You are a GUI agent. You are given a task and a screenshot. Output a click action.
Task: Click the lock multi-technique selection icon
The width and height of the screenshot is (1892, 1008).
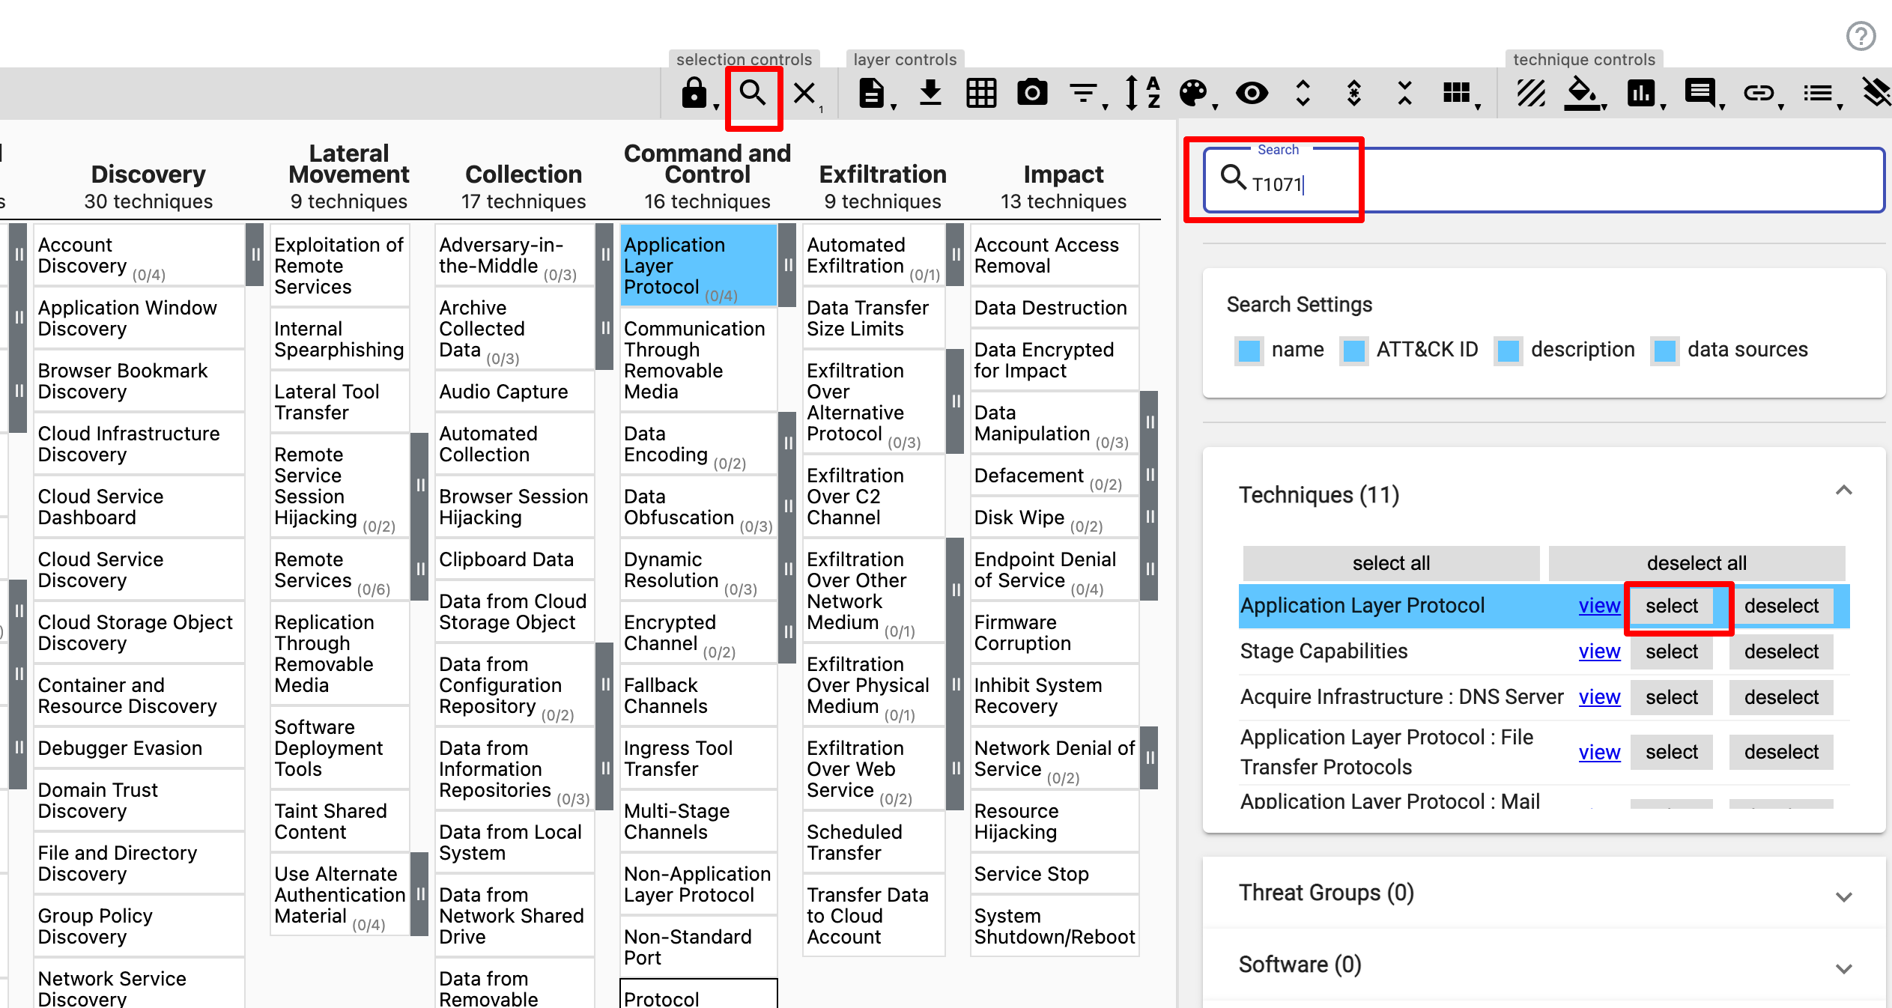coord(694,94)
